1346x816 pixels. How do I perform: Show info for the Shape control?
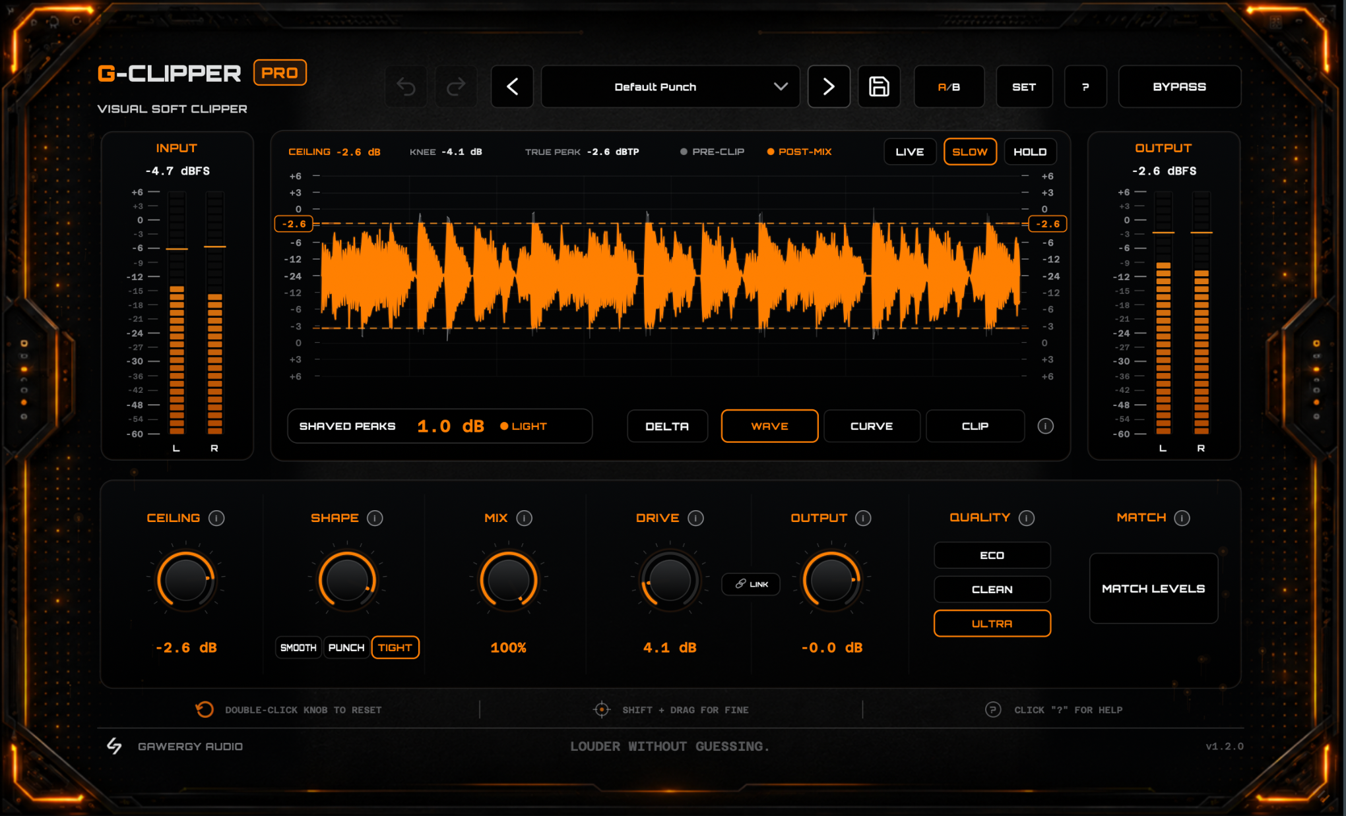pyautogui.click(x=375, y=518)
